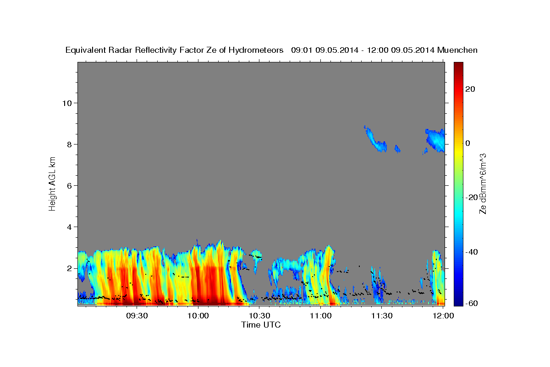The image size is (550, 367).
Task: Click the 10:30 time axis label
Action: pos(259,316)
